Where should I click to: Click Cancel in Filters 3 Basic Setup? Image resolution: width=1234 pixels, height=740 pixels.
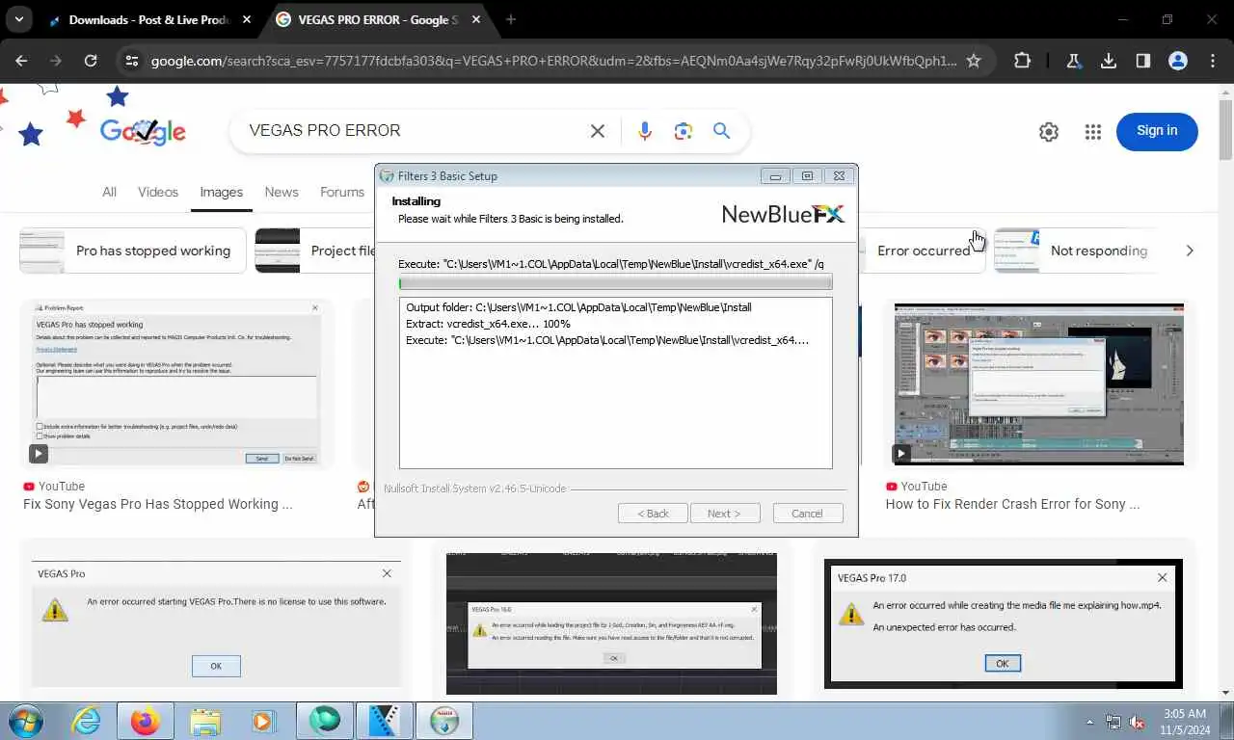tap(808, 514)
